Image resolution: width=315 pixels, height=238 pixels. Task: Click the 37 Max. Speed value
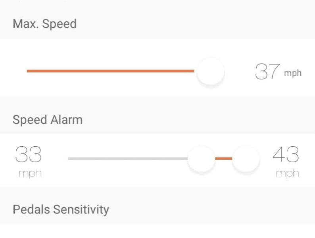(267, 72)
